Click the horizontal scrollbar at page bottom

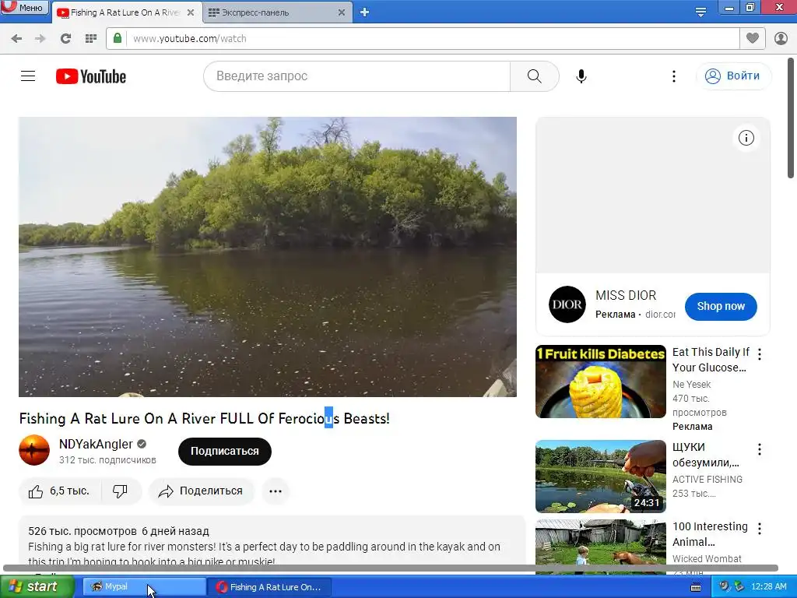click(x=391, y=568)
